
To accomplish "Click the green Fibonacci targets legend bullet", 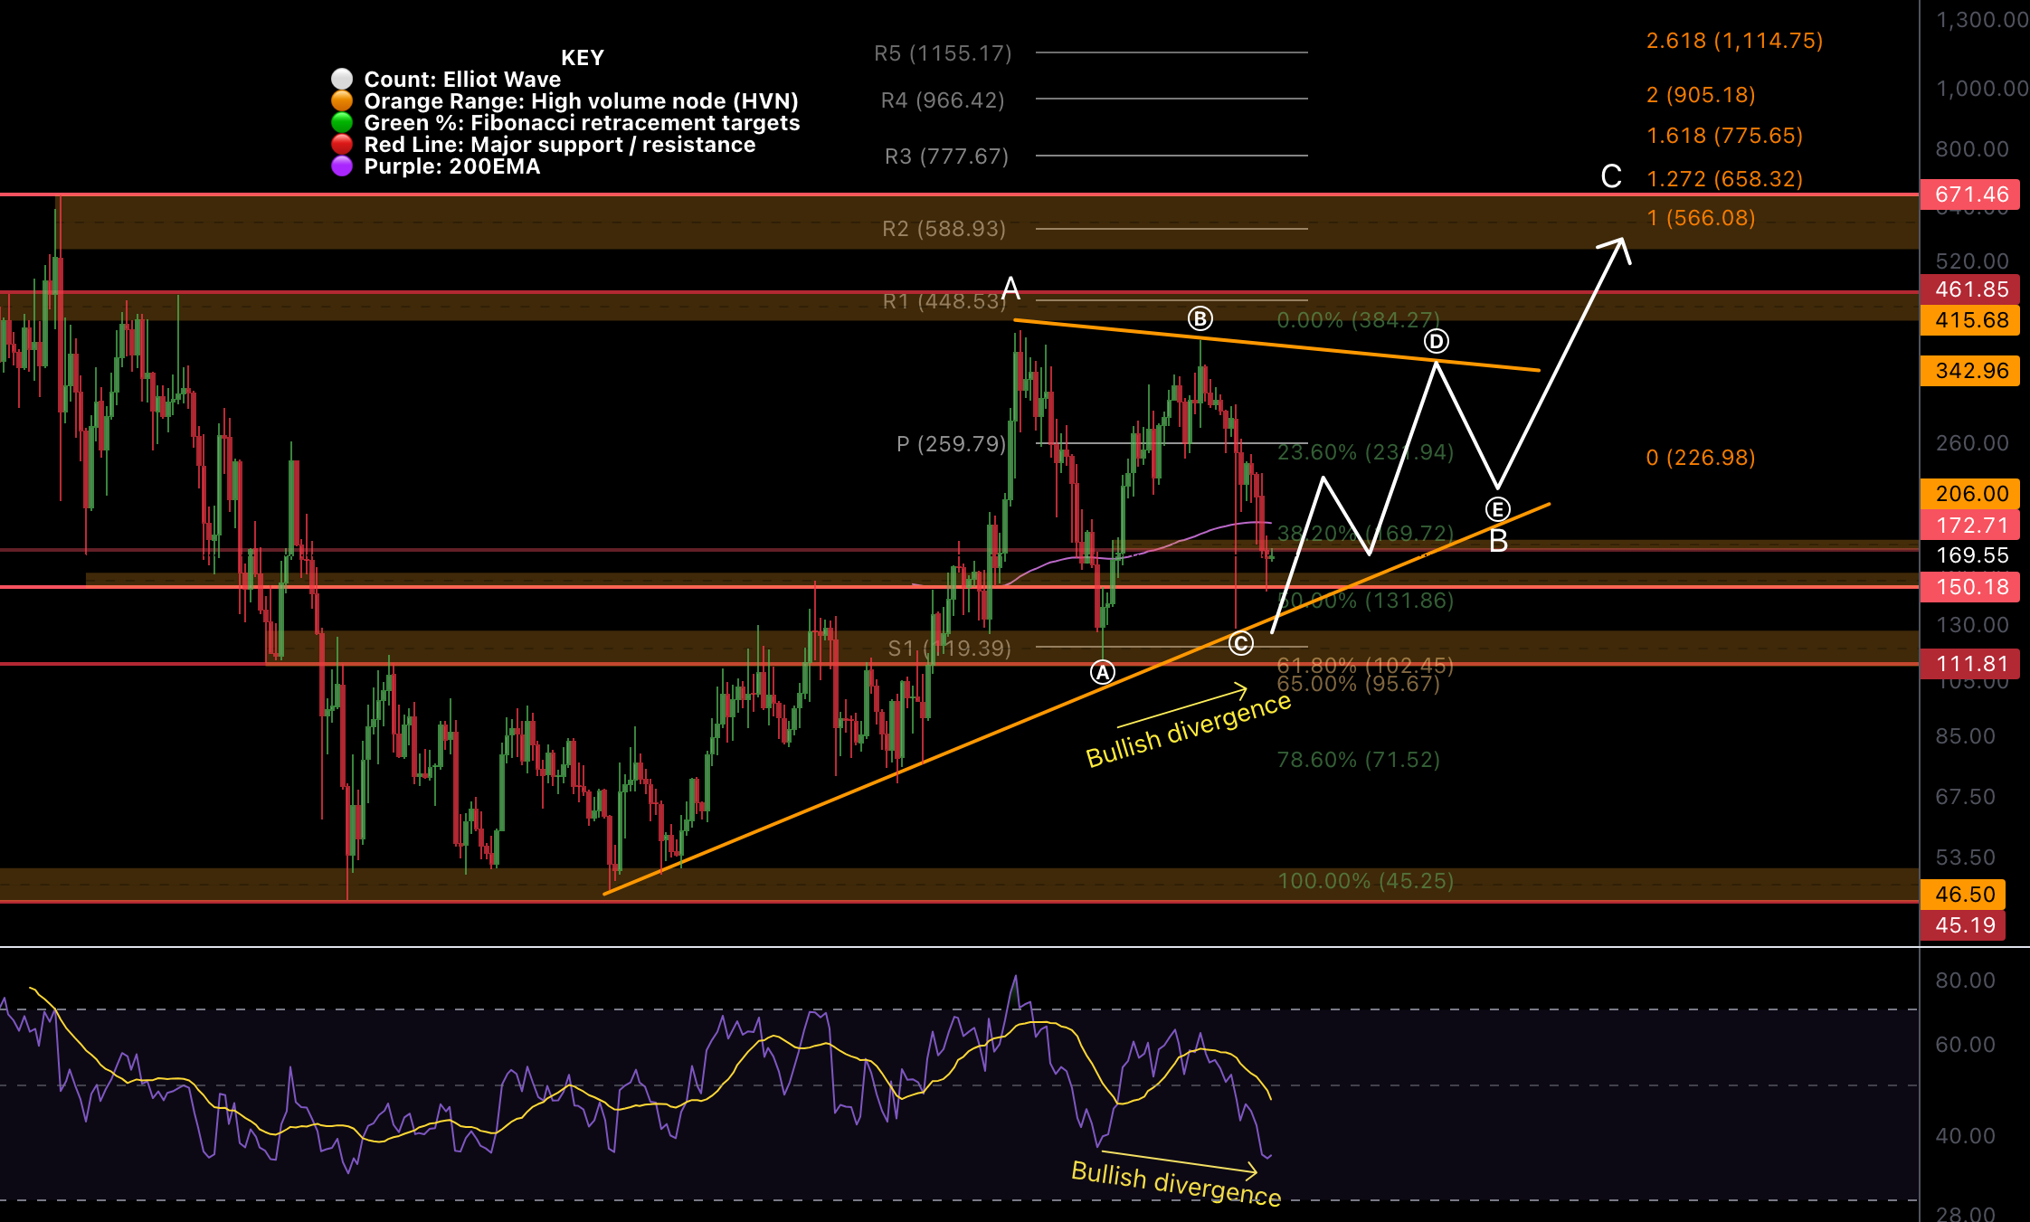I will pos(344,122).
